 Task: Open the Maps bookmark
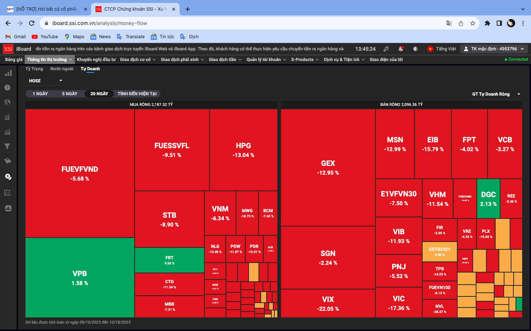pyautogui.click(x=74, y=37)
